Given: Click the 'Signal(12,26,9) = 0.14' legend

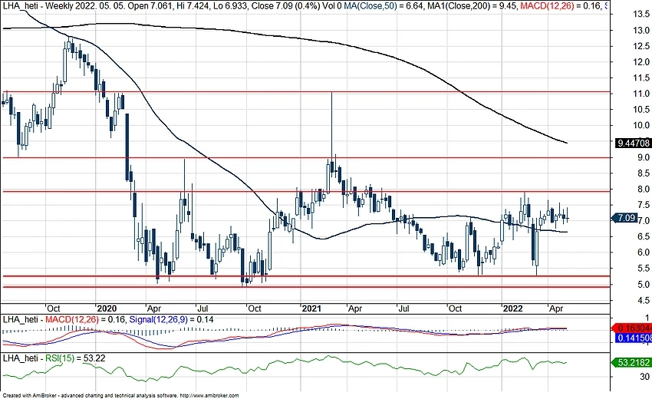Looking at the screenshot, I should pos(171,319).
